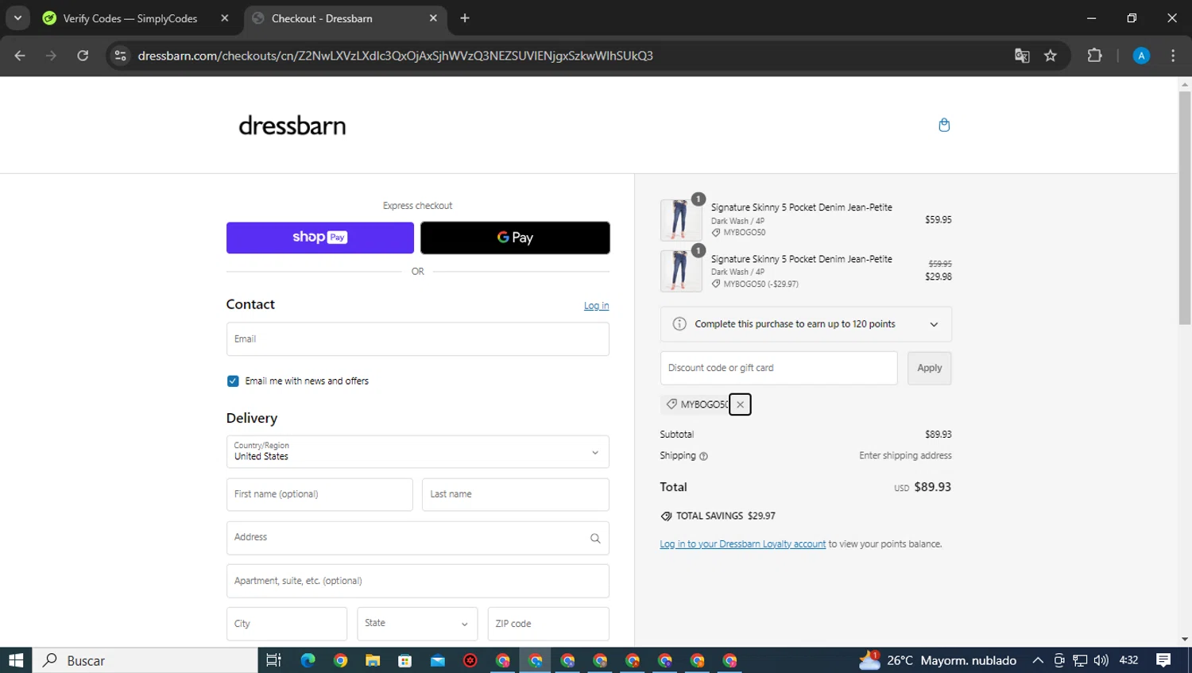Screen dimensions: 1192x673
Task: Go back to the previous page
Action: [20, 56]
